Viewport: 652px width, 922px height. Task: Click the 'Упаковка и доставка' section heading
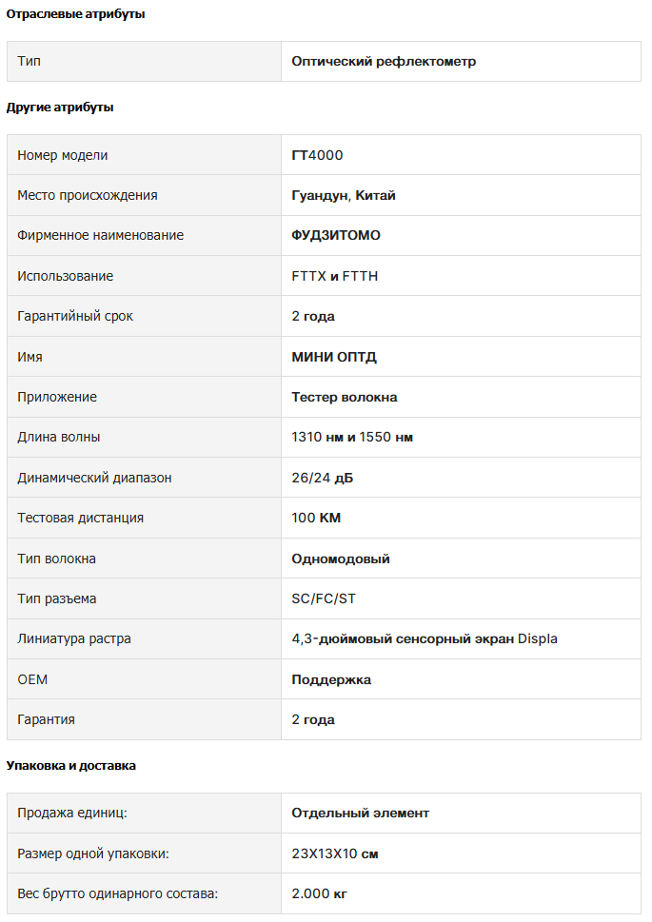pyautogui.click(x=71, y=766)
